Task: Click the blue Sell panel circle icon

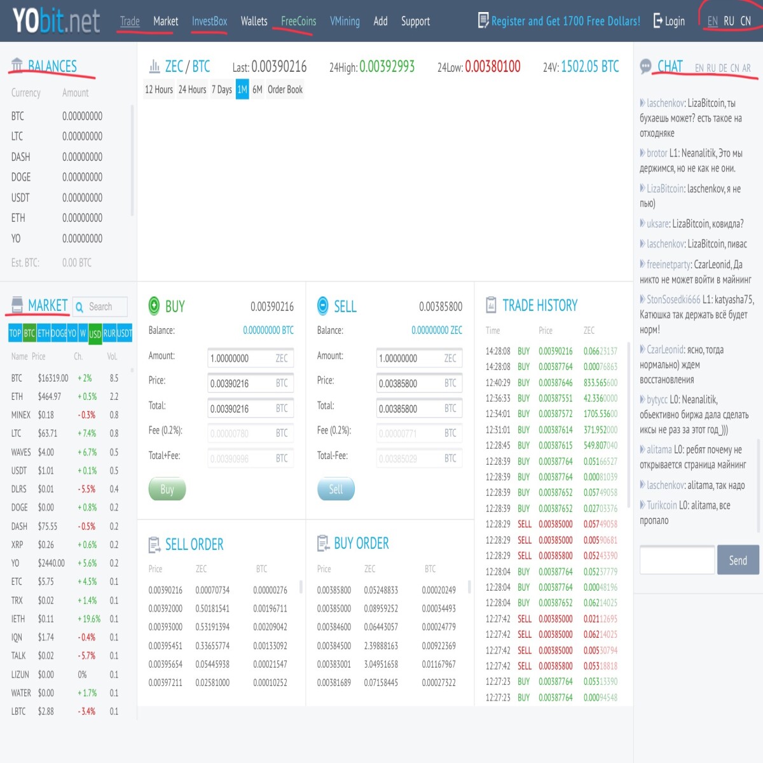Action: (323, 306)
